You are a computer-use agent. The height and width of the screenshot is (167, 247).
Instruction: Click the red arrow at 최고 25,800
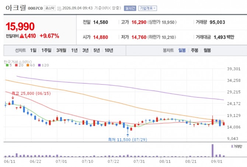pos(13,98)
